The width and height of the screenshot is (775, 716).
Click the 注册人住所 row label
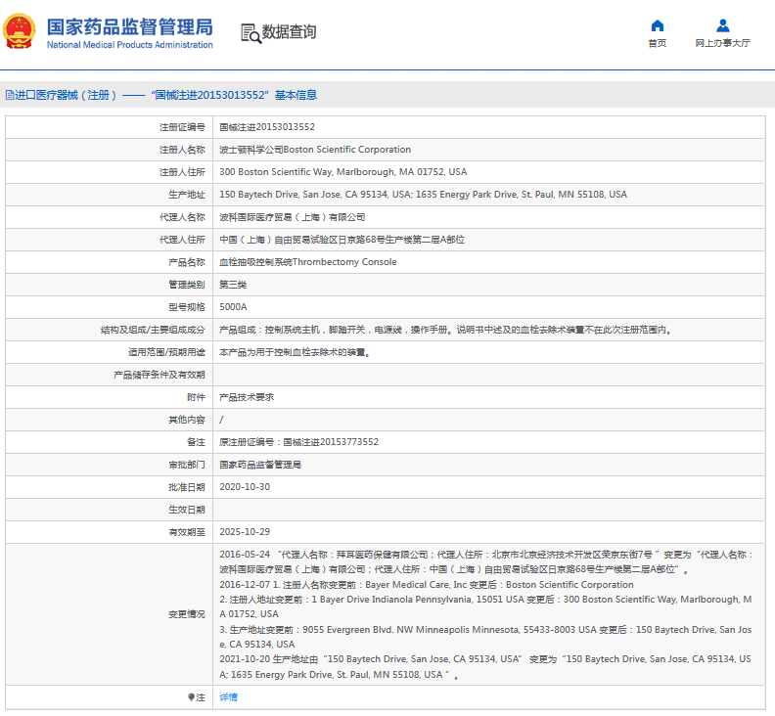[182, 172]
